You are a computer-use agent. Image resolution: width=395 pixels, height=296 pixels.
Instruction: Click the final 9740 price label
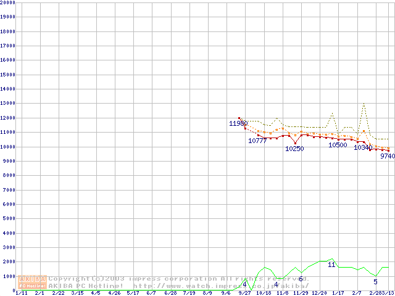click(x=387, y=156)
